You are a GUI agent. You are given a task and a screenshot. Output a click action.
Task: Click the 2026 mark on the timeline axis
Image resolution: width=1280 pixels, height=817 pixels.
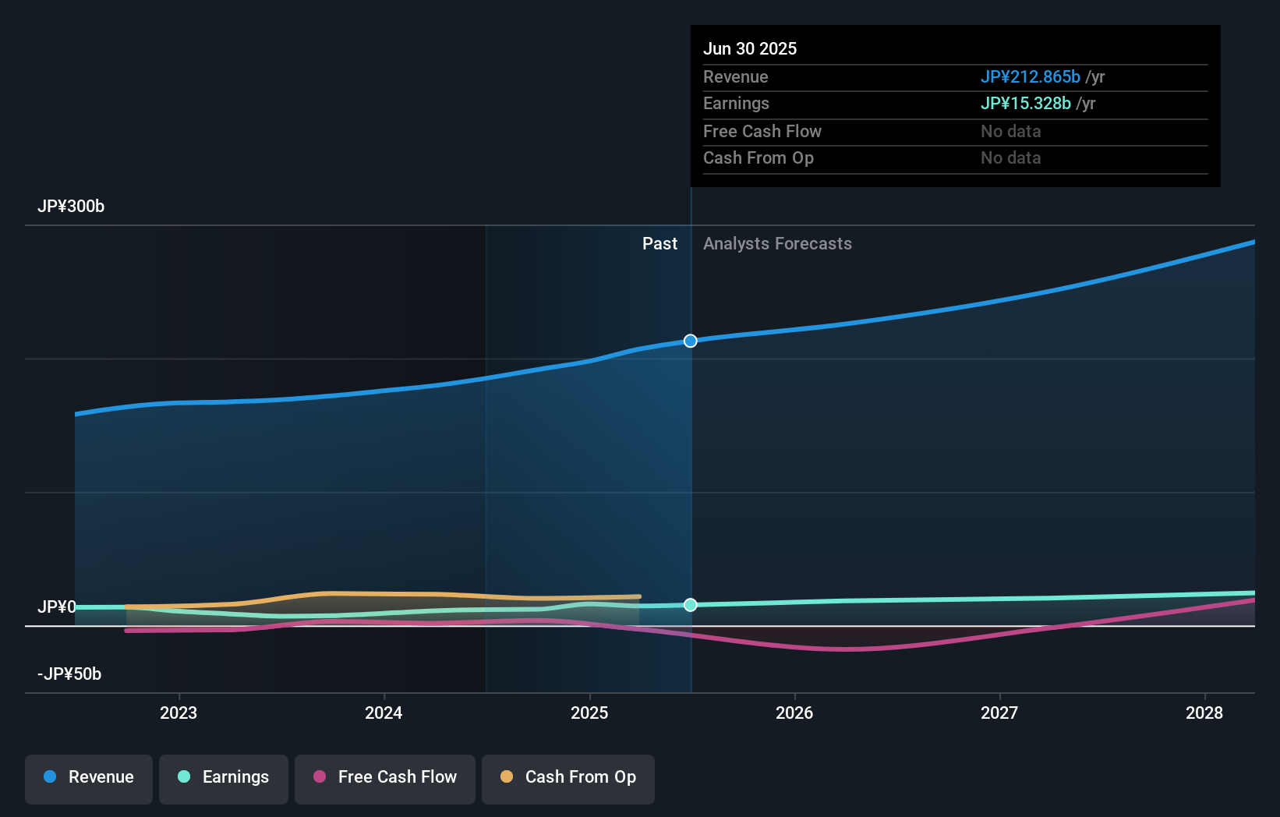(794, 713)
